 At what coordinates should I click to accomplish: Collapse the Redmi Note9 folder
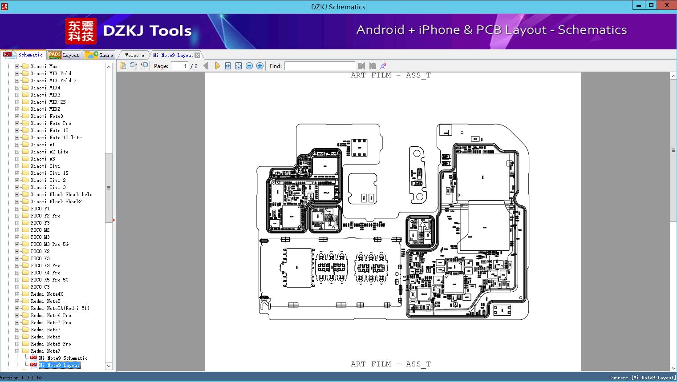[17, 351]
